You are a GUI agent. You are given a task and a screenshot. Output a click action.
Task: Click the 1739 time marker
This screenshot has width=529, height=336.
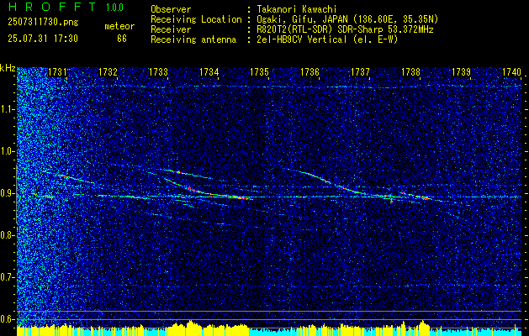pyautogui.click(x=462, y=72)
